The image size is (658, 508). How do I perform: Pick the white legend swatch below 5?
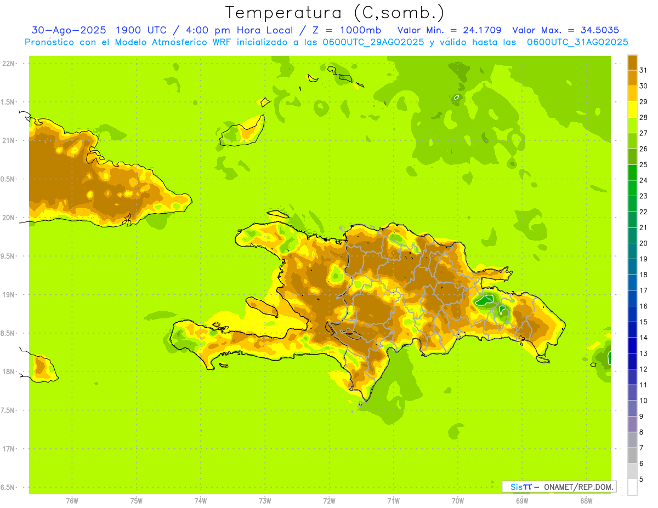632,487
